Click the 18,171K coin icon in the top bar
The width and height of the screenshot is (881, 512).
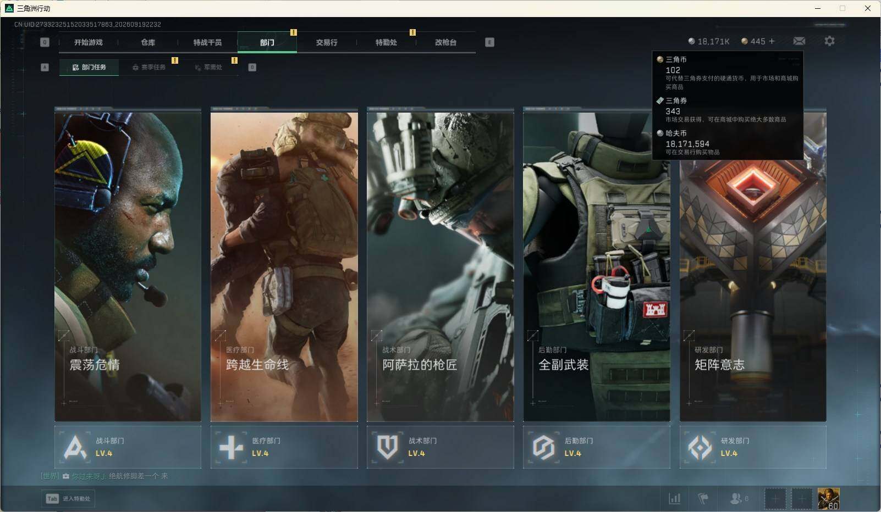tap(691, 41)
